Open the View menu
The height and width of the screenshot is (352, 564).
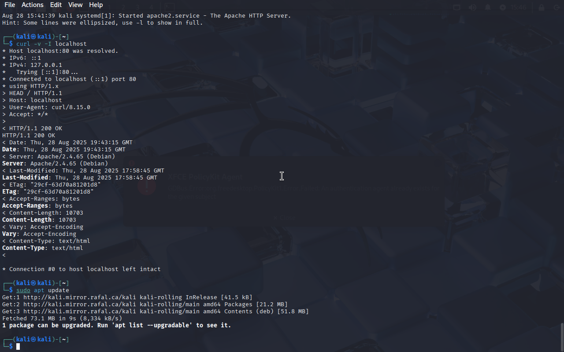(x=75, y=5)
